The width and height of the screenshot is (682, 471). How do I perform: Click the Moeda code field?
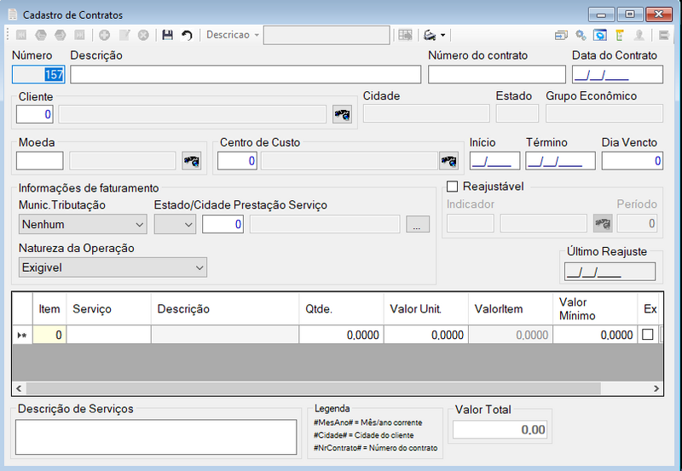[x=39, y=161]
